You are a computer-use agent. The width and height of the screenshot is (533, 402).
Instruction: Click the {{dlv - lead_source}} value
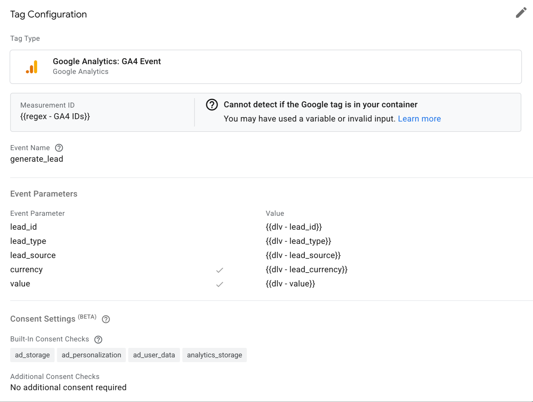(303, 255)
